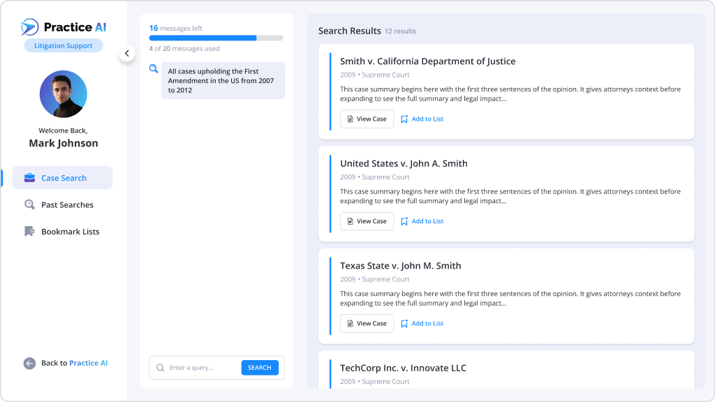Open Bookmark Lists via its flag icon
The height and width of the screenshot is (402, 715).
click(29, 231)
